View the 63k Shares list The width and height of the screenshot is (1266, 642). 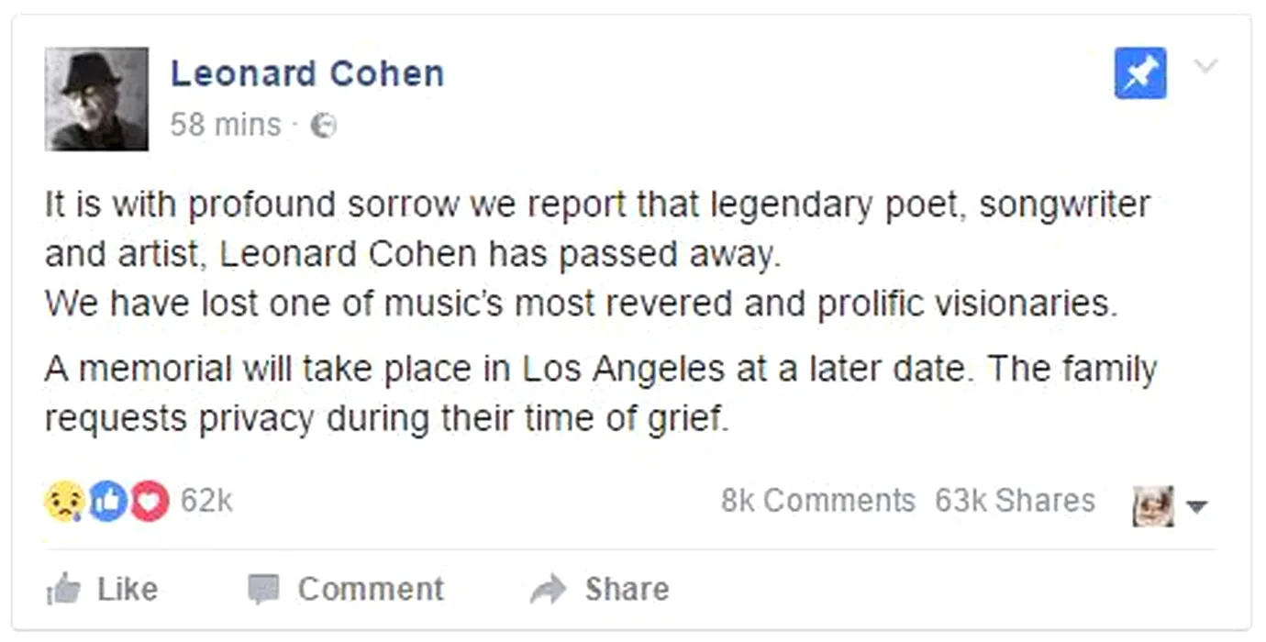click(x=1015, y=501)
